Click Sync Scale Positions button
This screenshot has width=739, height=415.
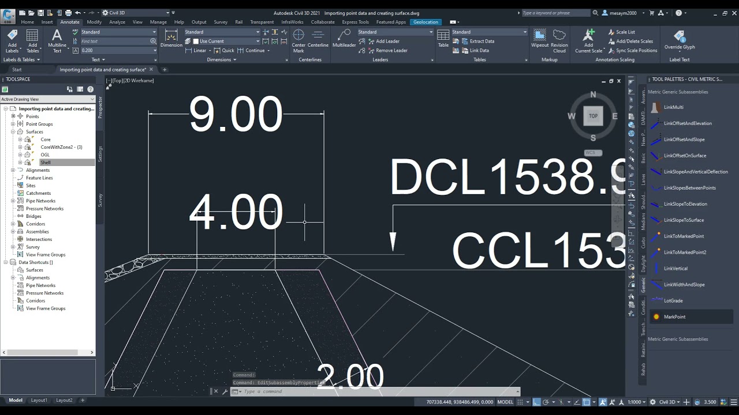tap(632, 50)
